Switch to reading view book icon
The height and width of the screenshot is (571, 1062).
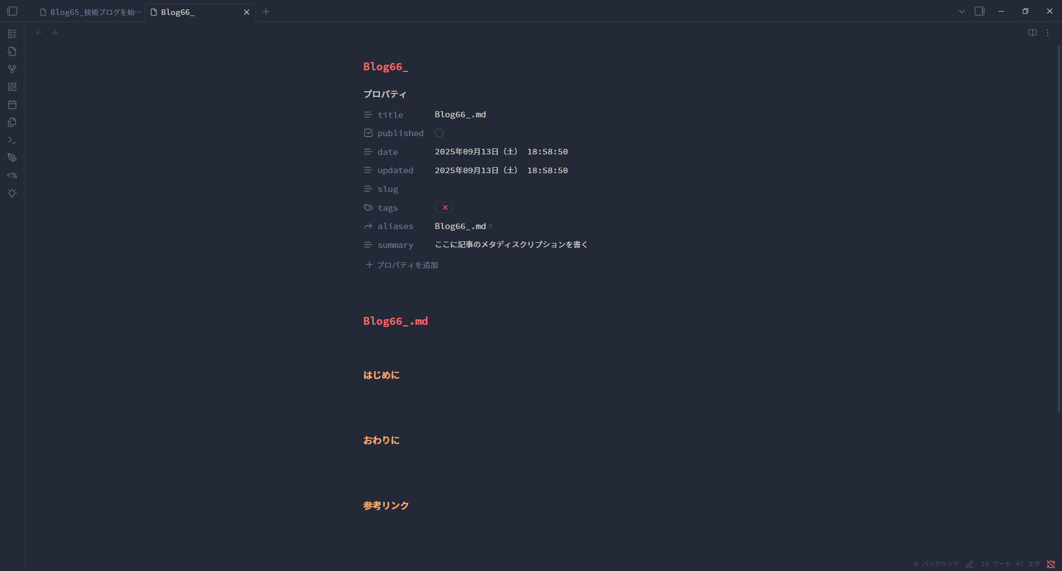tap(1032, 33)
